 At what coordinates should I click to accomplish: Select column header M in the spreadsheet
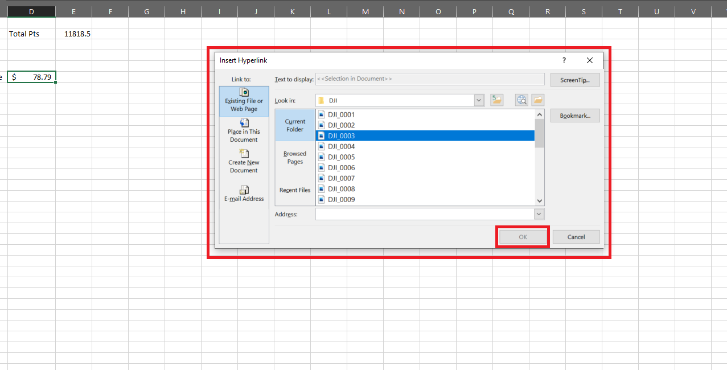(x=365, y=11)
